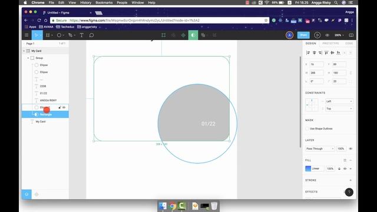The height and width of the screenshot is (212, 377).
Task: Open the Bookmarks menu in menu bar
Action: click(x=104, y=2)
